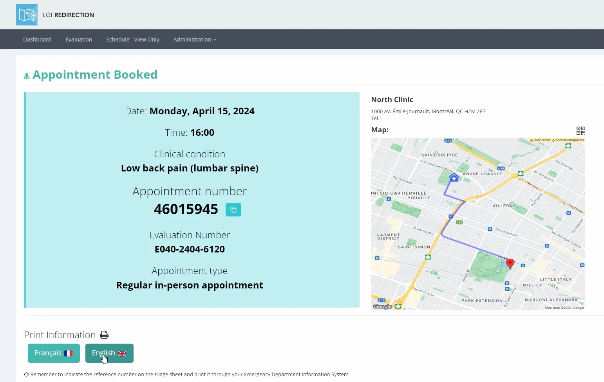Click the red destination pin on map
The image size is (604, 382).
[510, 263]
